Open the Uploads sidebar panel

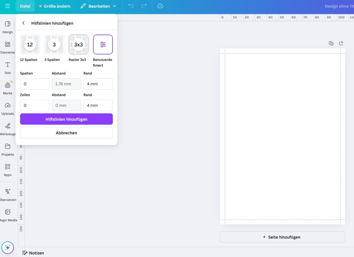click(8, 108)
